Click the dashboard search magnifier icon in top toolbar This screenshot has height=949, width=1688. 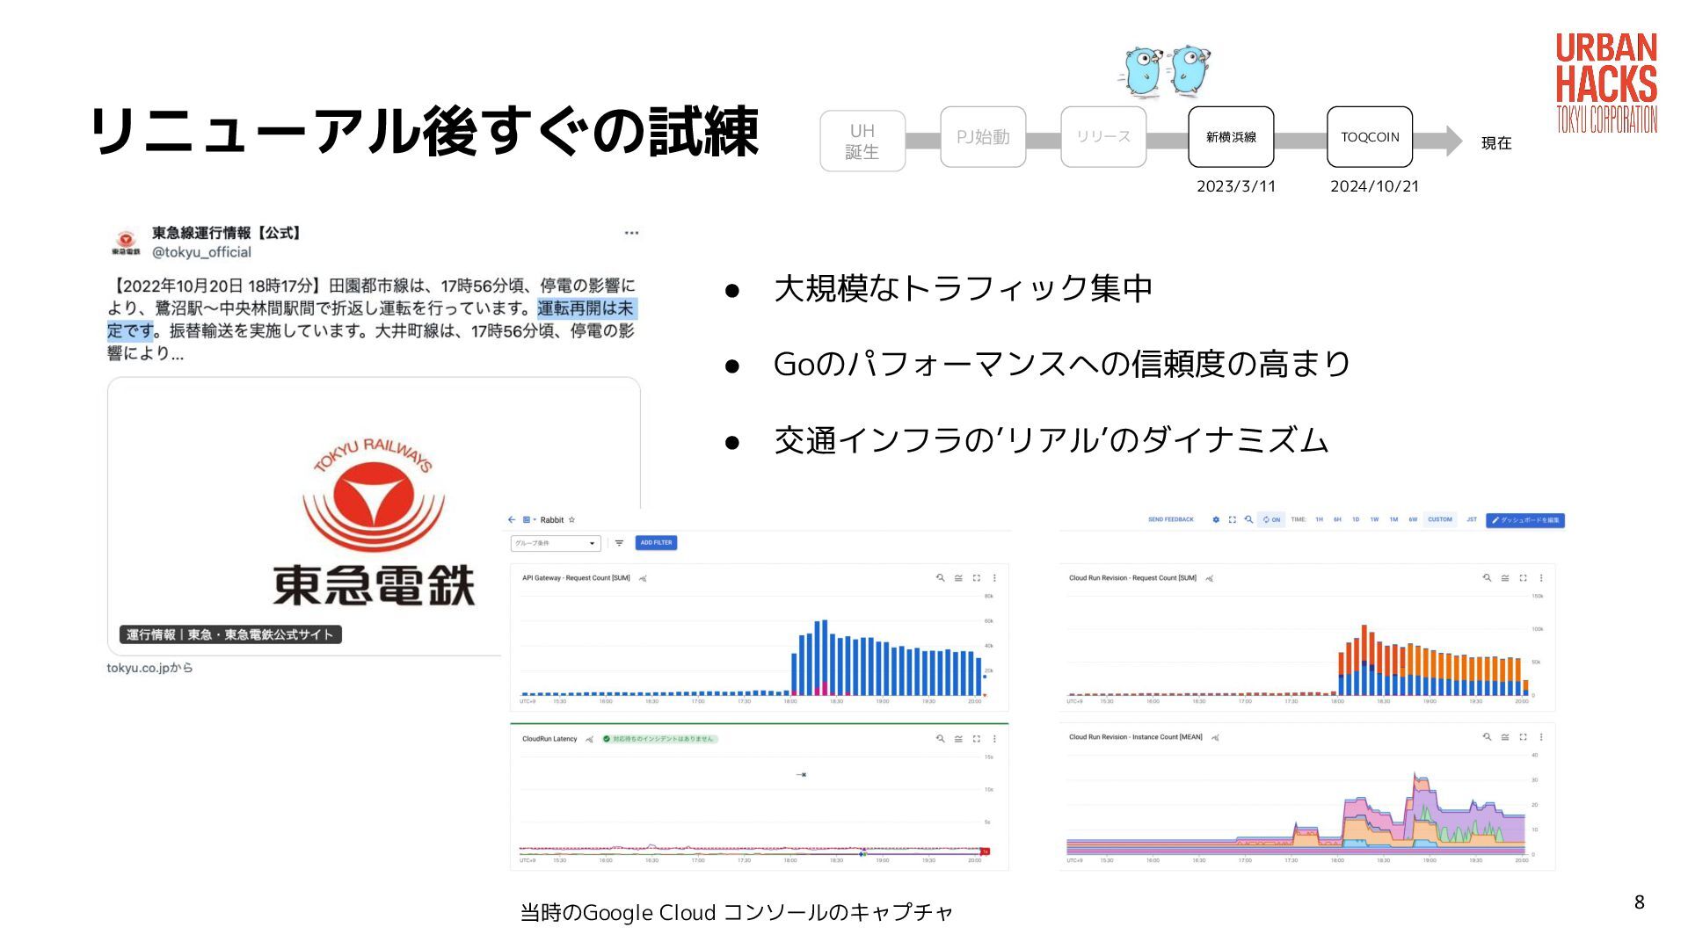click(1248, 520)
